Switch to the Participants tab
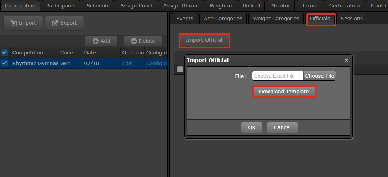The width and height of the screenshot is (388, 177). (x=61, y=6)
